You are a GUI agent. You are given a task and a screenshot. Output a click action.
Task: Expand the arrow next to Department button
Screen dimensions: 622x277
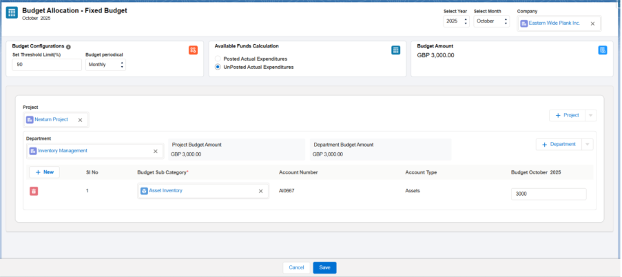coord(587,145)
